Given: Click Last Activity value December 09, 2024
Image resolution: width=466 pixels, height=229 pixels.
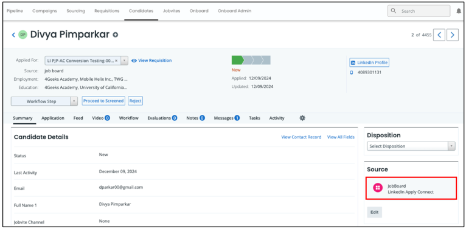Looking at the screenshot, I should click(x=118, y=171).
